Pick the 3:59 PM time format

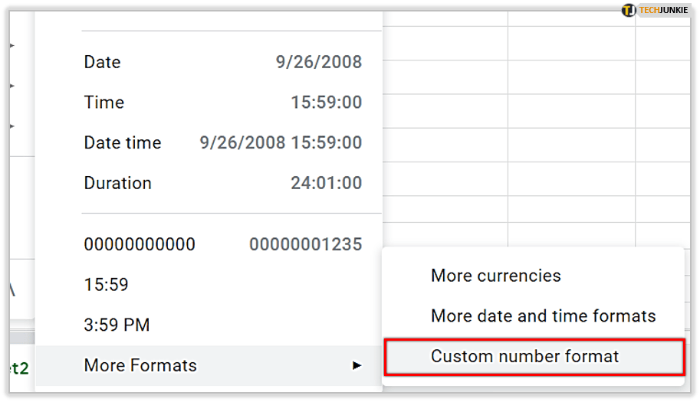117,325
